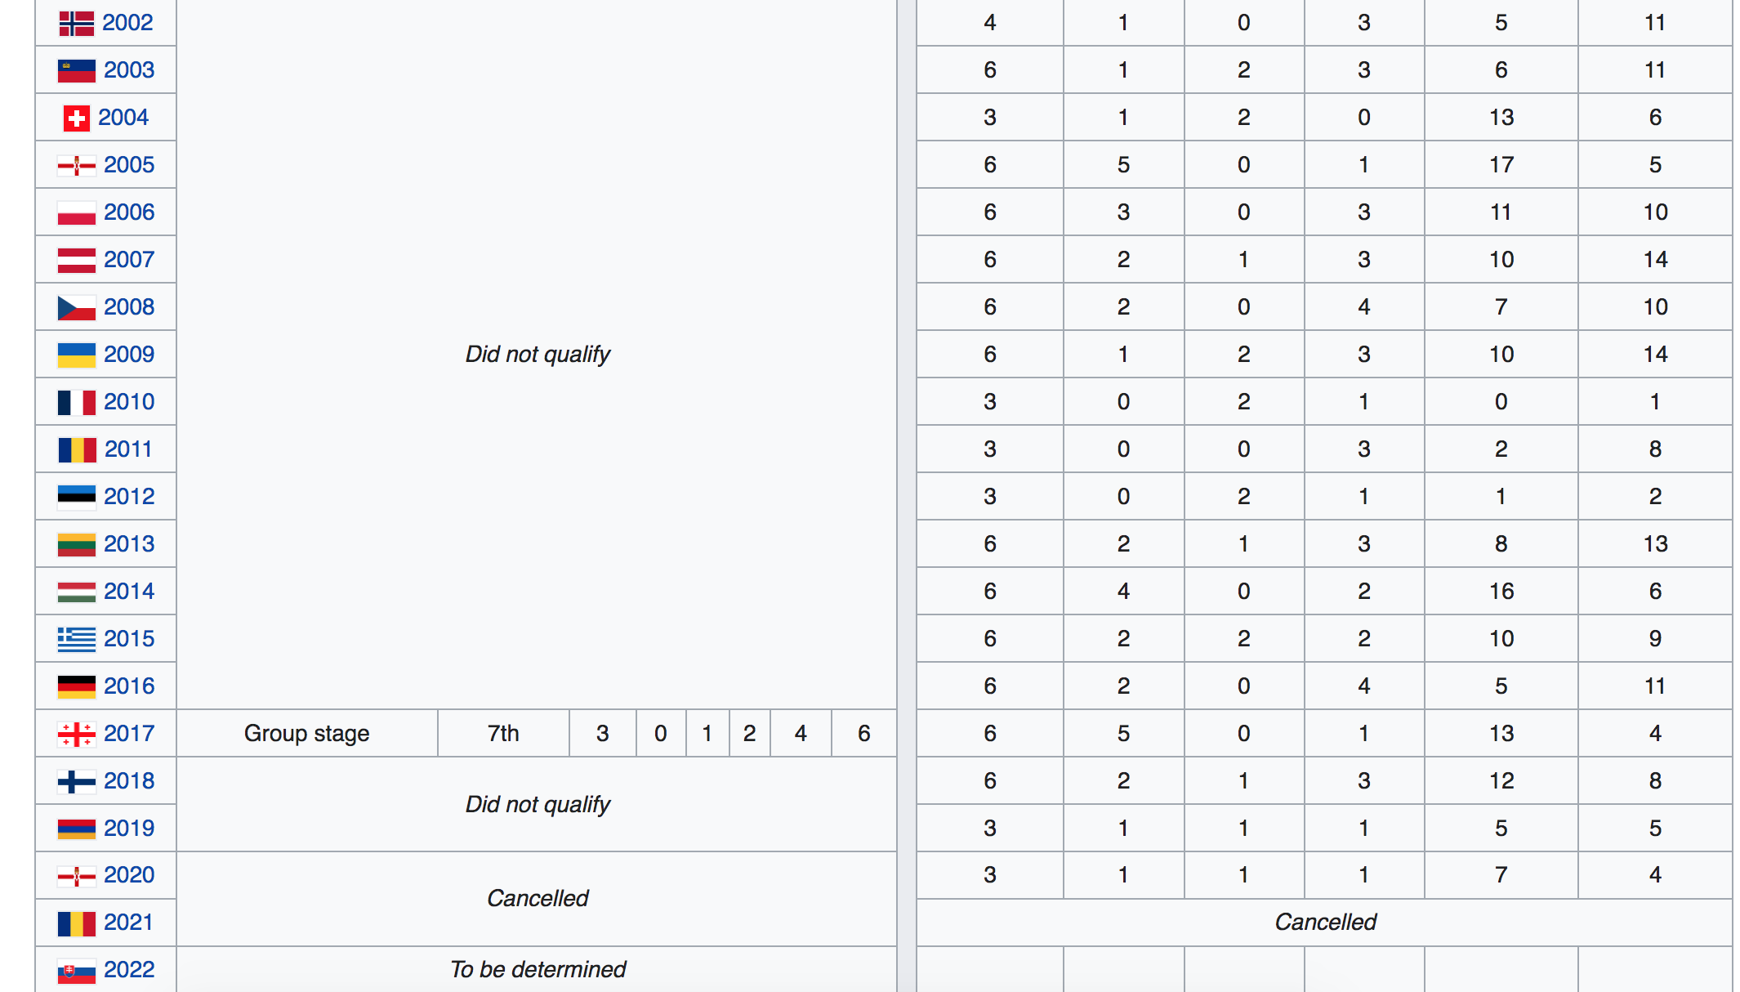Open the 2013 year link
1740x992 pixels.
(129, 544)
